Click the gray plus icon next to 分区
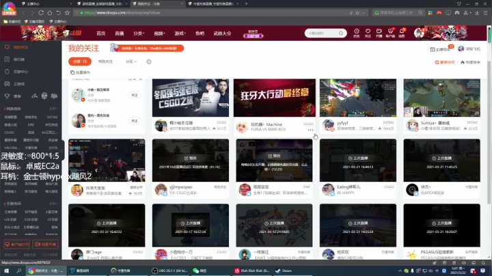Screen dimensions: 492x276 pos(149,61)
